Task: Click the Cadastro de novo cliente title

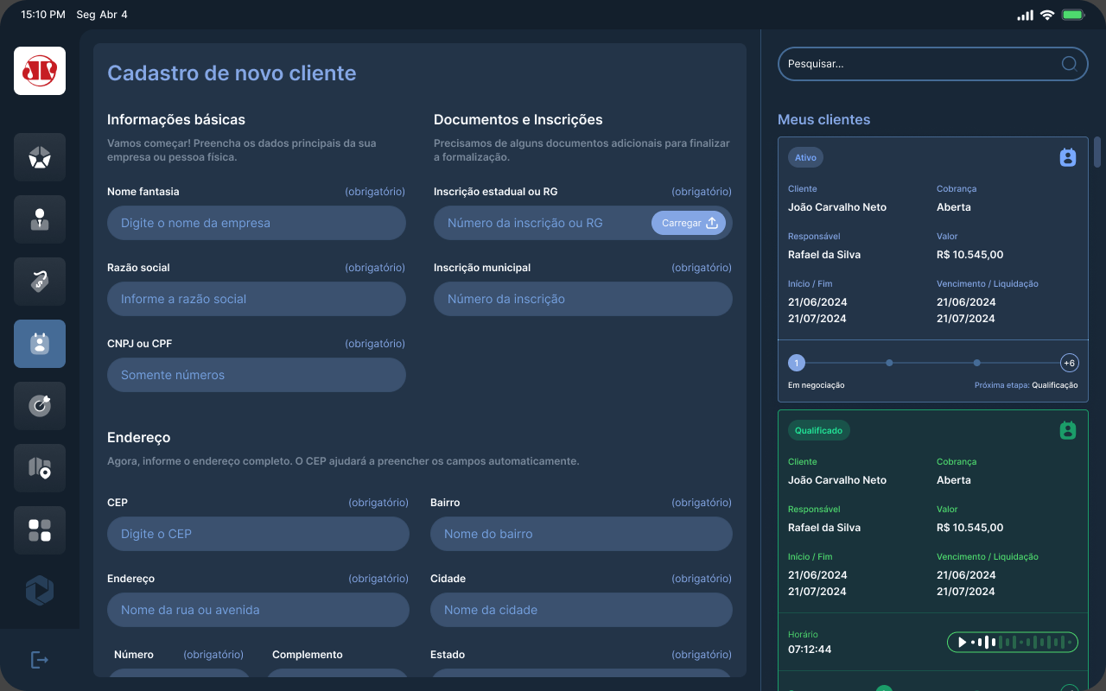Action: [x=232, y=73]
